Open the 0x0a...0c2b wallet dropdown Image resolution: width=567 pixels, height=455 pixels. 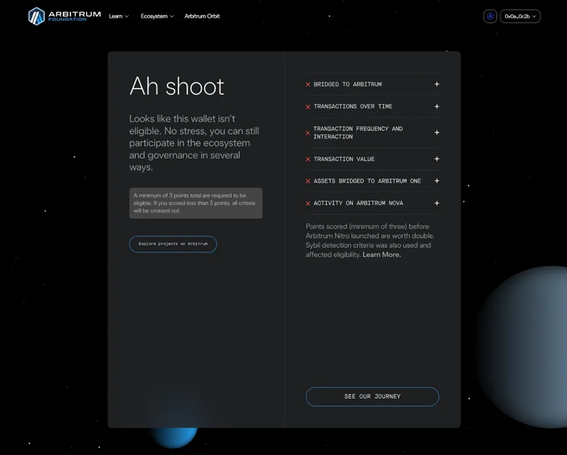(520, 16)
